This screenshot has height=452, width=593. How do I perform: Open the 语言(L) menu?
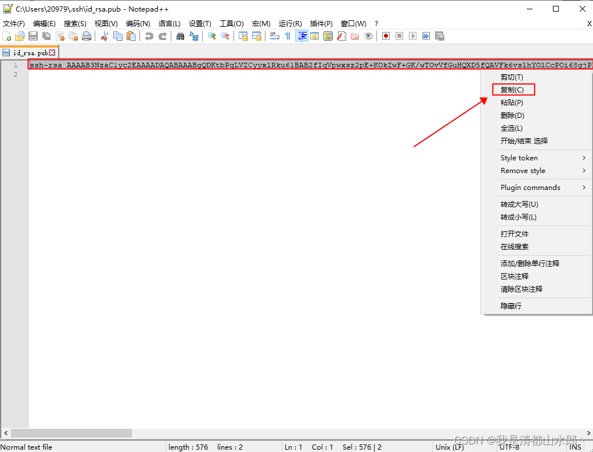(x=170, y=24)
